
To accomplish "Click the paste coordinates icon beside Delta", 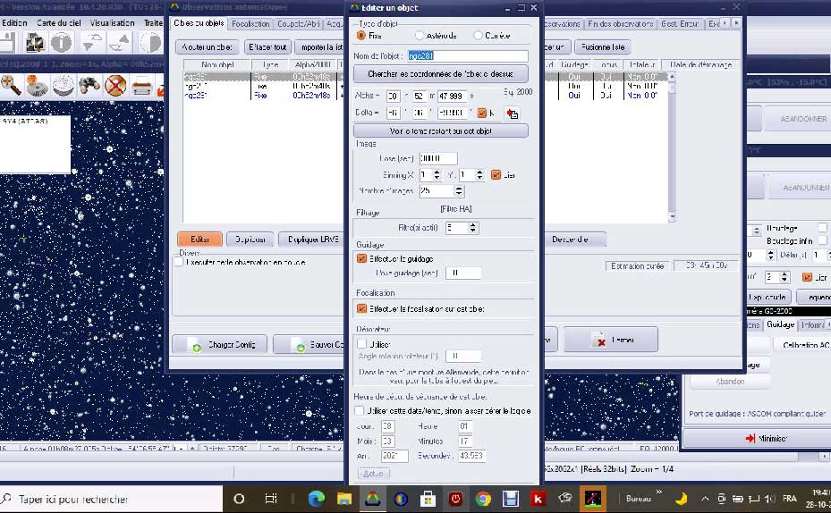I will pyautogui.click(x=512, y=114).
